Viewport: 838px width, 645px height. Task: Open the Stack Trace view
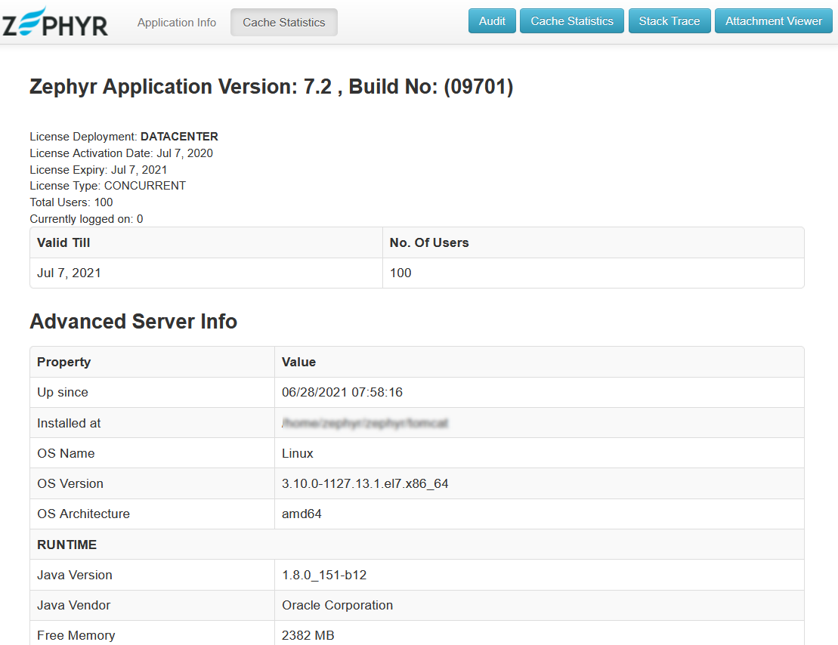(669, 21)
